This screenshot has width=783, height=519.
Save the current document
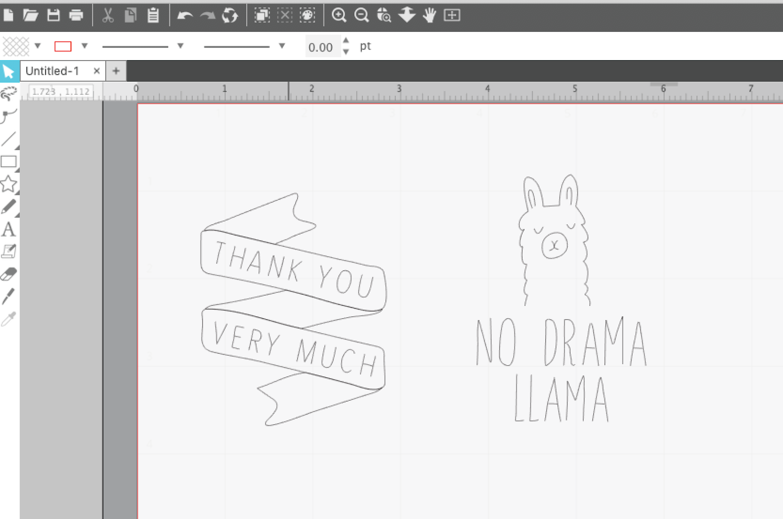click(x=54, y=15)
